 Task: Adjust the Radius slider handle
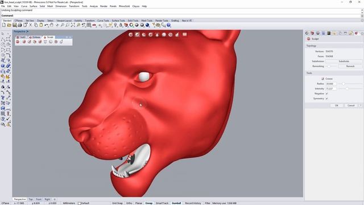[x=344, y=84]
